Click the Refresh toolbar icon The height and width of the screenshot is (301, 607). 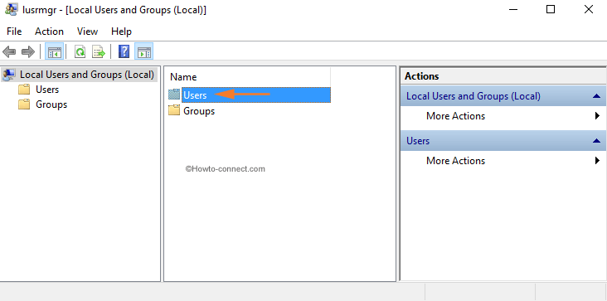pyautogui.click(x=80, y=51)
